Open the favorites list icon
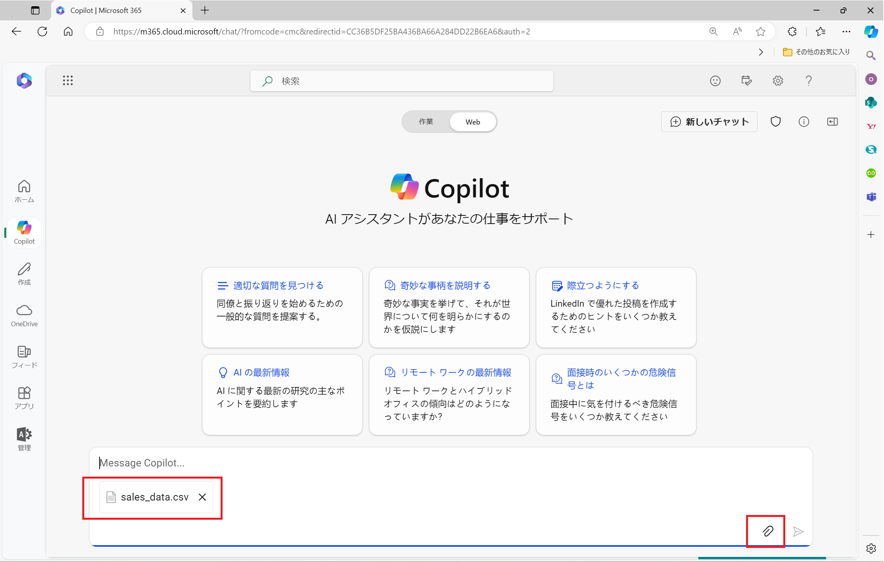The height and width of the screenshot is (562, 884). pyautogui.click(x=821, y=32)
